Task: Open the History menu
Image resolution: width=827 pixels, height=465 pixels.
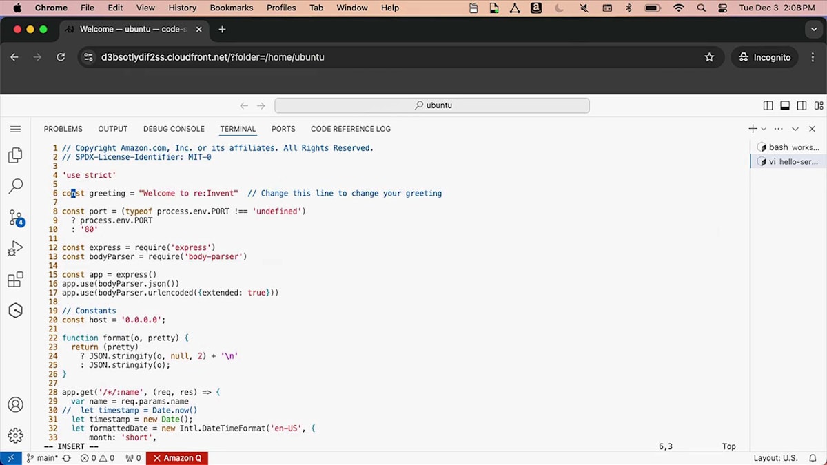Action: 182,8
